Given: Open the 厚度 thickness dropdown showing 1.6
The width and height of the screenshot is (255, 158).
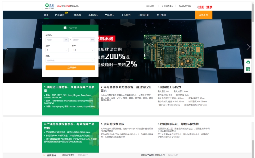Looking at the screenshot, I should click(x=83, y=50).
